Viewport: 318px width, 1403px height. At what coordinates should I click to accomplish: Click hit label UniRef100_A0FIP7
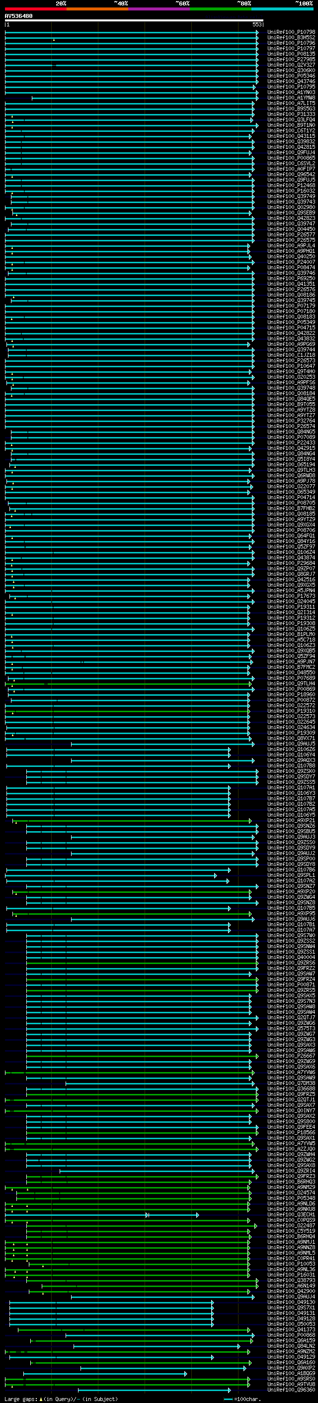tap(291, 169)
